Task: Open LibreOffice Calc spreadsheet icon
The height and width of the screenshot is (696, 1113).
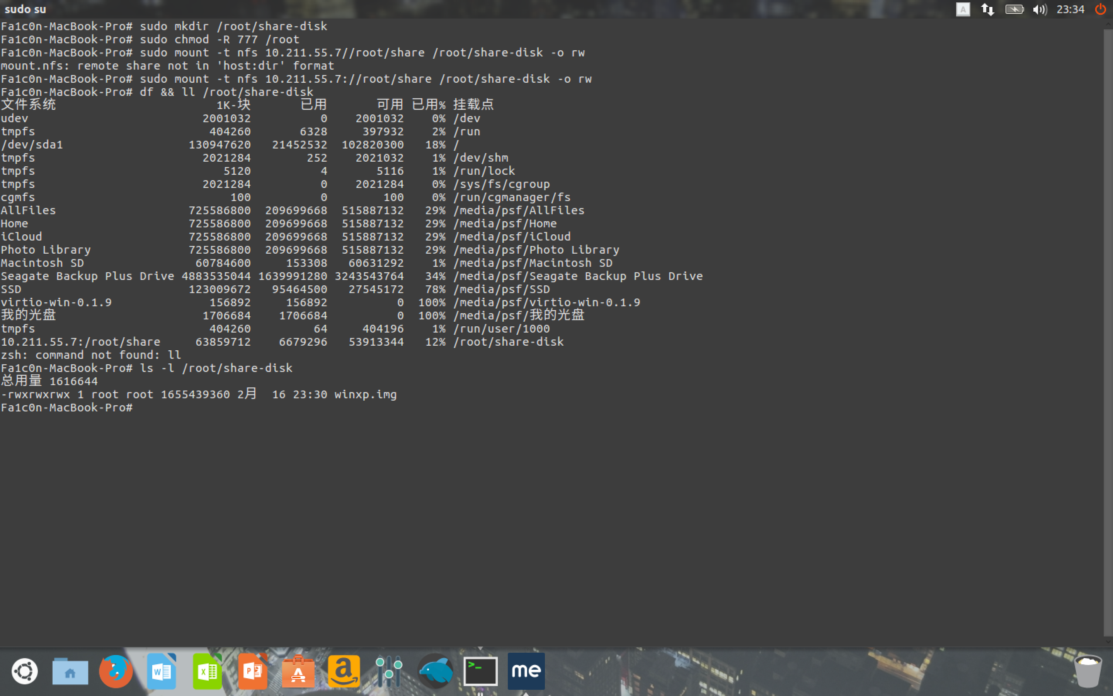Action: pos(207,671)
